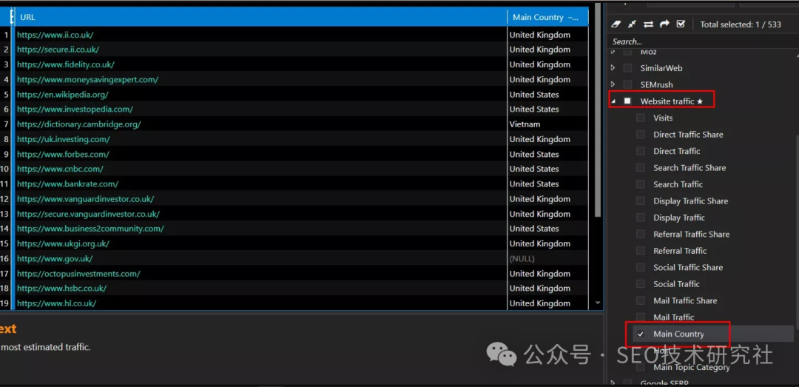
Task: Click the collapse-all arrows icon
Action: [632, 24]
